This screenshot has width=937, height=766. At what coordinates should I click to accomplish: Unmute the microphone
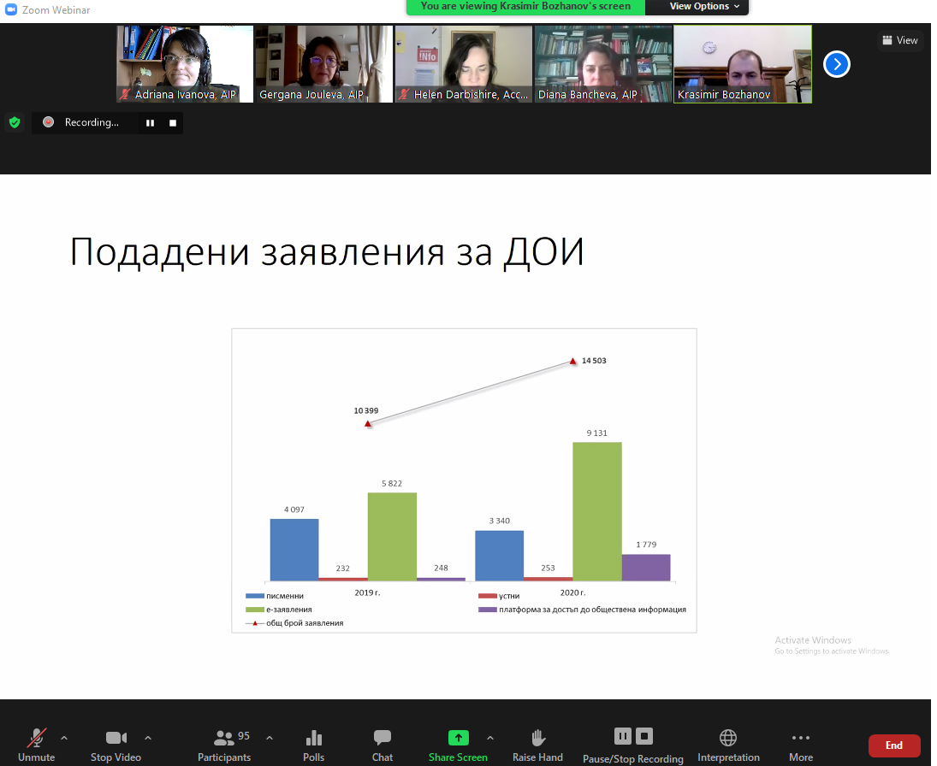click(x=37, y=744)
